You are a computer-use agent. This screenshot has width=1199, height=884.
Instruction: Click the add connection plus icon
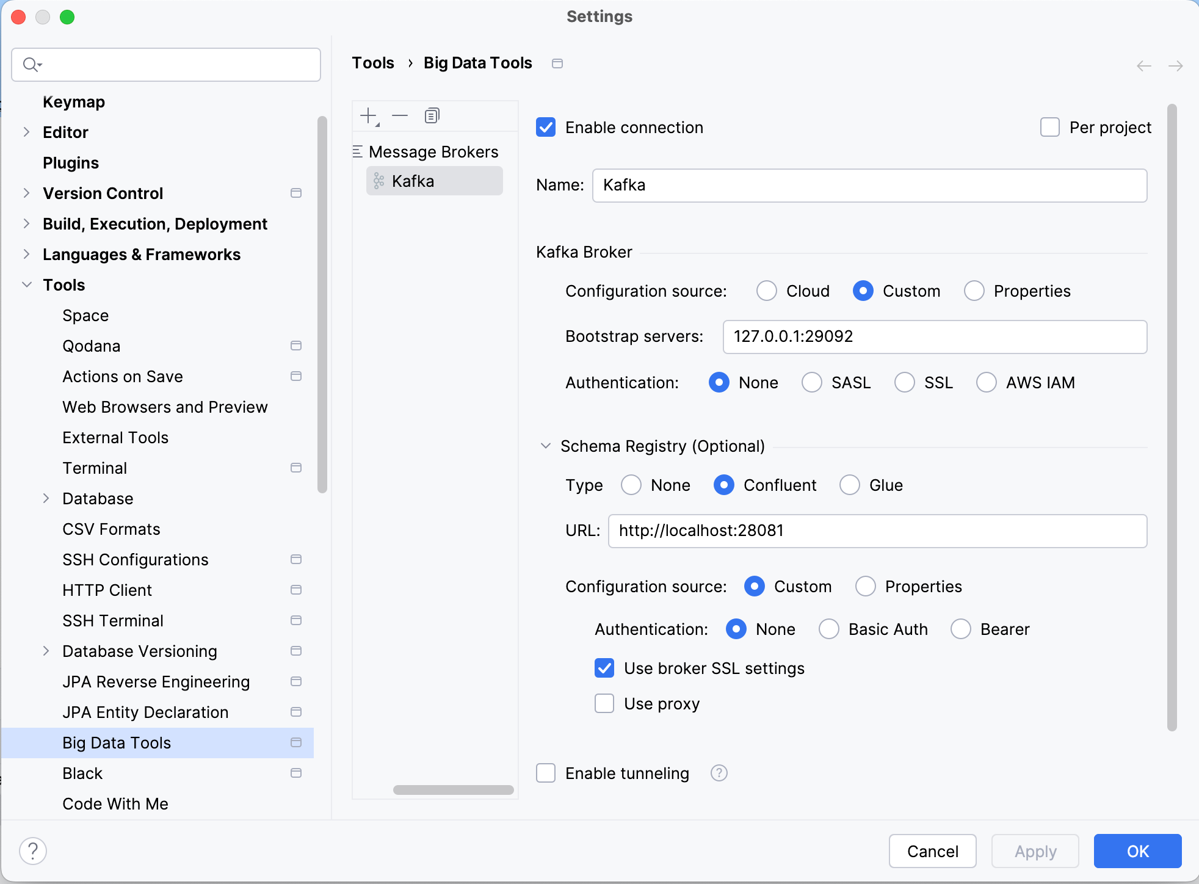pyautogui.click(x=369, y=115)
